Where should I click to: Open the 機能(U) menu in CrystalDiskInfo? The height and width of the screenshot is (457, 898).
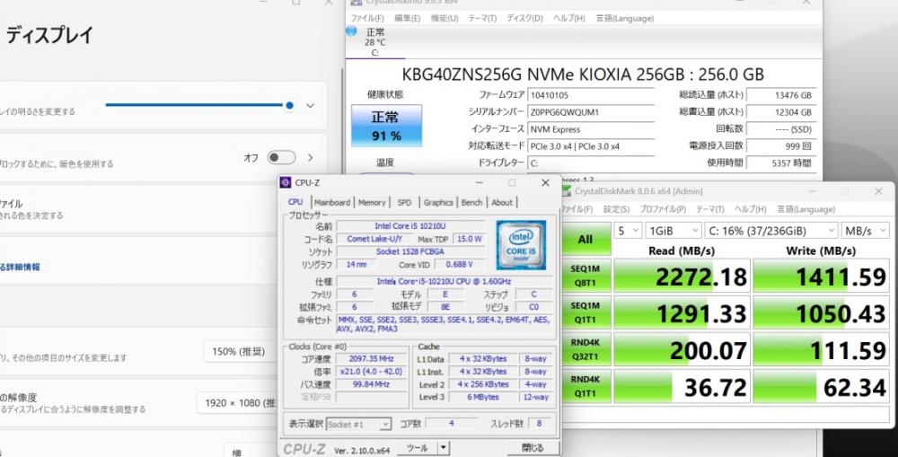(444, 18)
